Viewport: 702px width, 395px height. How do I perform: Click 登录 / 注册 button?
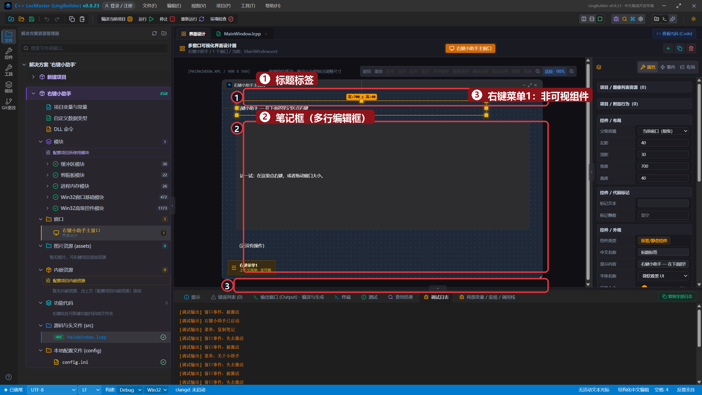tap(119, 6)
